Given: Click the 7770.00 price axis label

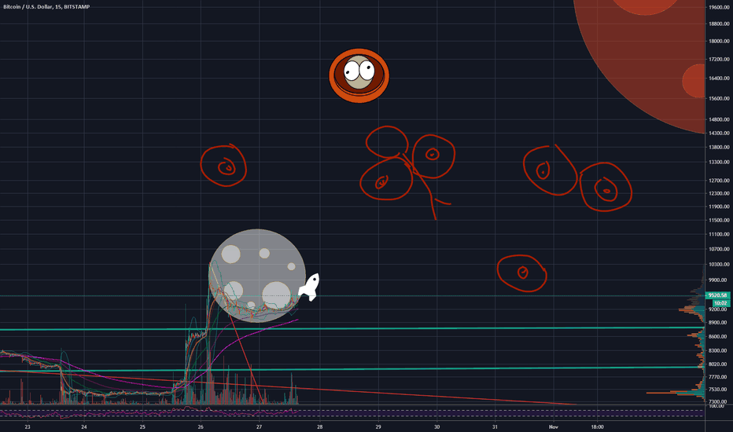Looking at the screenshot, I should click(x=719, y=376).
